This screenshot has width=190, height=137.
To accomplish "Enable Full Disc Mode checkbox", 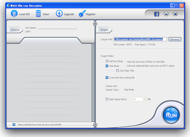I will tap(107, 61).
